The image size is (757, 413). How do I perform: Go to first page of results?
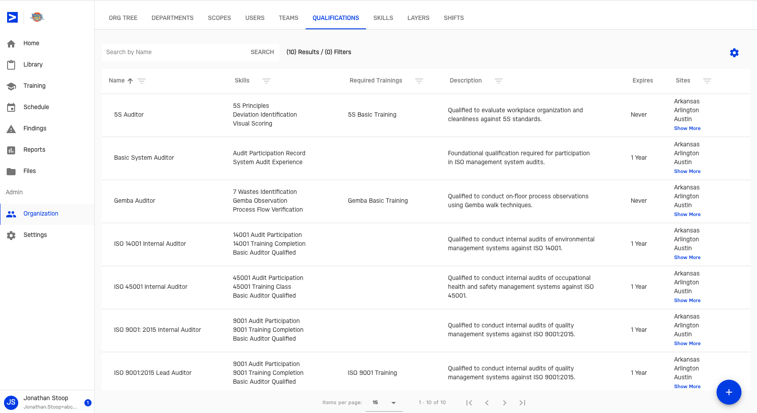point(469,403)
